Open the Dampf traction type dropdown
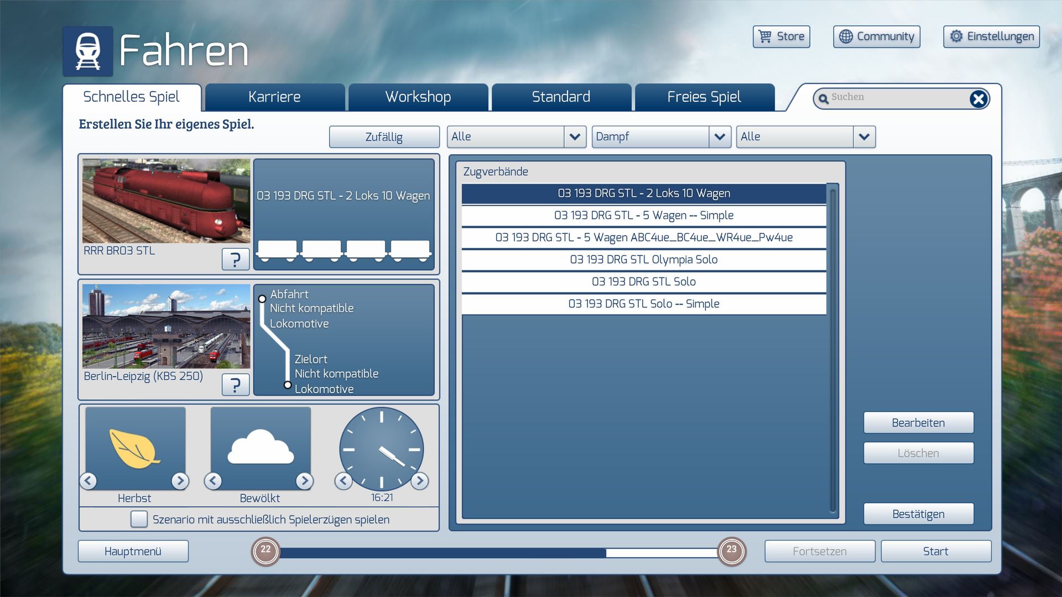Screen dimensions: 1062x597 [x=719, y=137]
